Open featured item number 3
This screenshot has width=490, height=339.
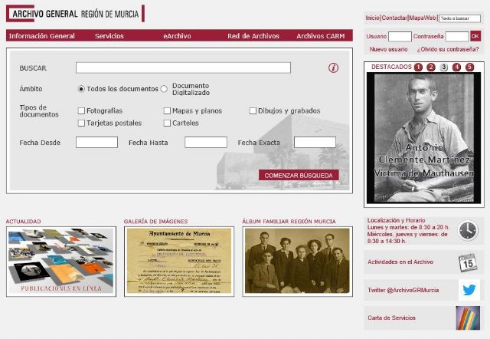(x=444, y=67)
